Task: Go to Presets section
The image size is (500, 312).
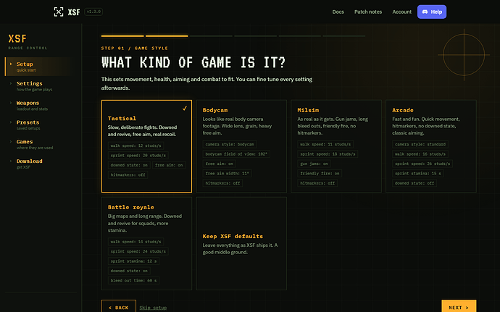Action: 40,125
